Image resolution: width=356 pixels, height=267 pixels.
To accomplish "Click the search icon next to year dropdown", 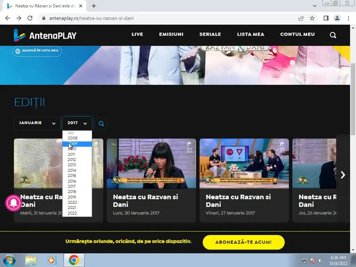I will pos(101,123).
